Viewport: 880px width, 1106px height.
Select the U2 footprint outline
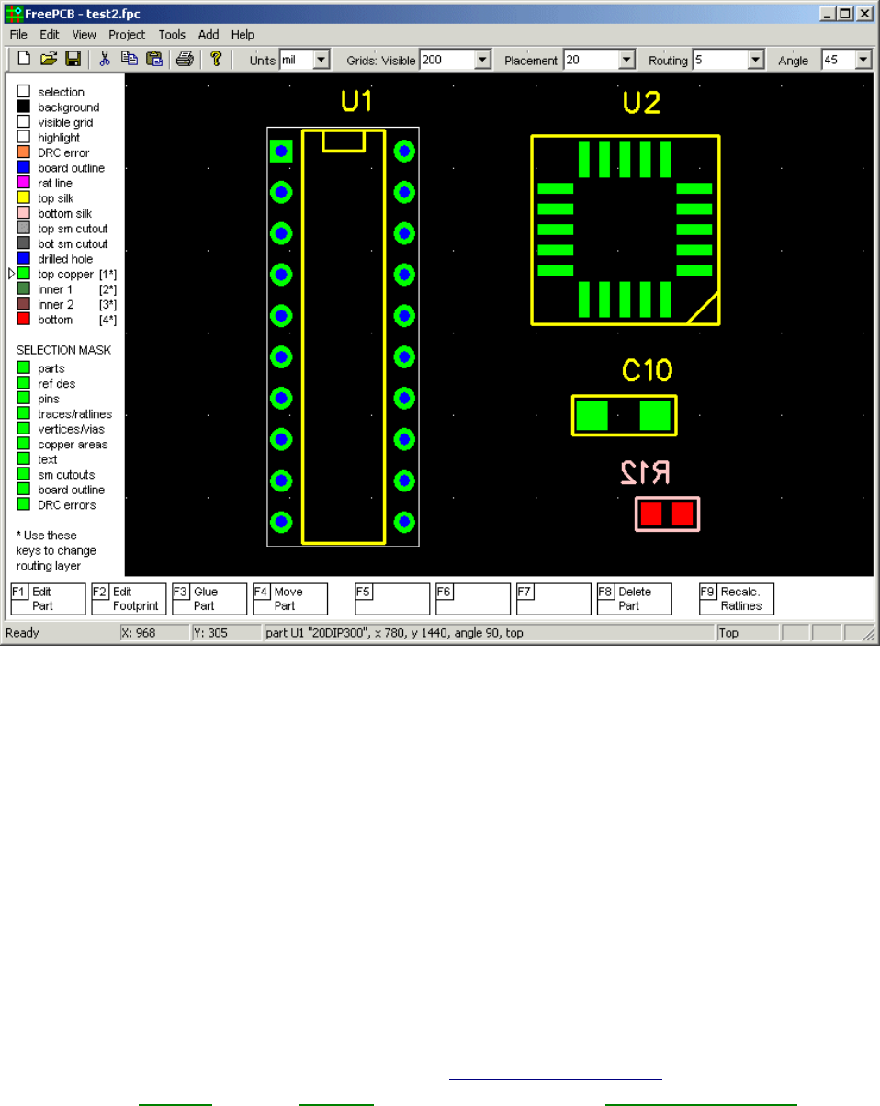(625, 230)
